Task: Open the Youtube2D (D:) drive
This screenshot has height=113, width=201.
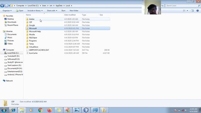Action: [x=13, y=56]
